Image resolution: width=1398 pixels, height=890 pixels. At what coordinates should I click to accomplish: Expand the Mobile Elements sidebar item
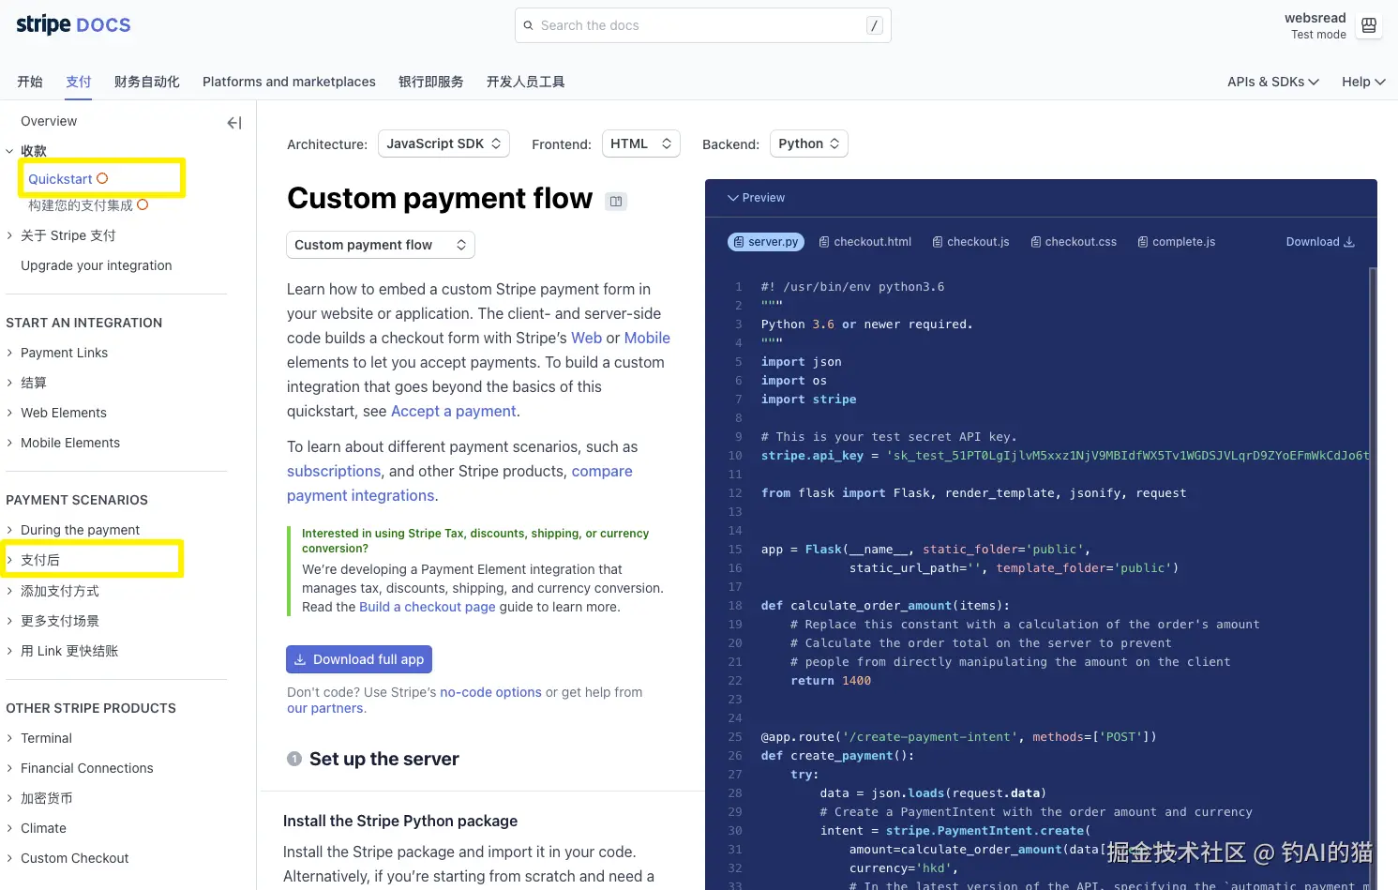pyautogui.click(x=9, y=443)
